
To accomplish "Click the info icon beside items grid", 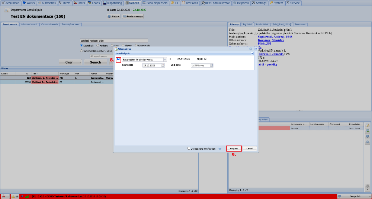I will click(368, 137).
